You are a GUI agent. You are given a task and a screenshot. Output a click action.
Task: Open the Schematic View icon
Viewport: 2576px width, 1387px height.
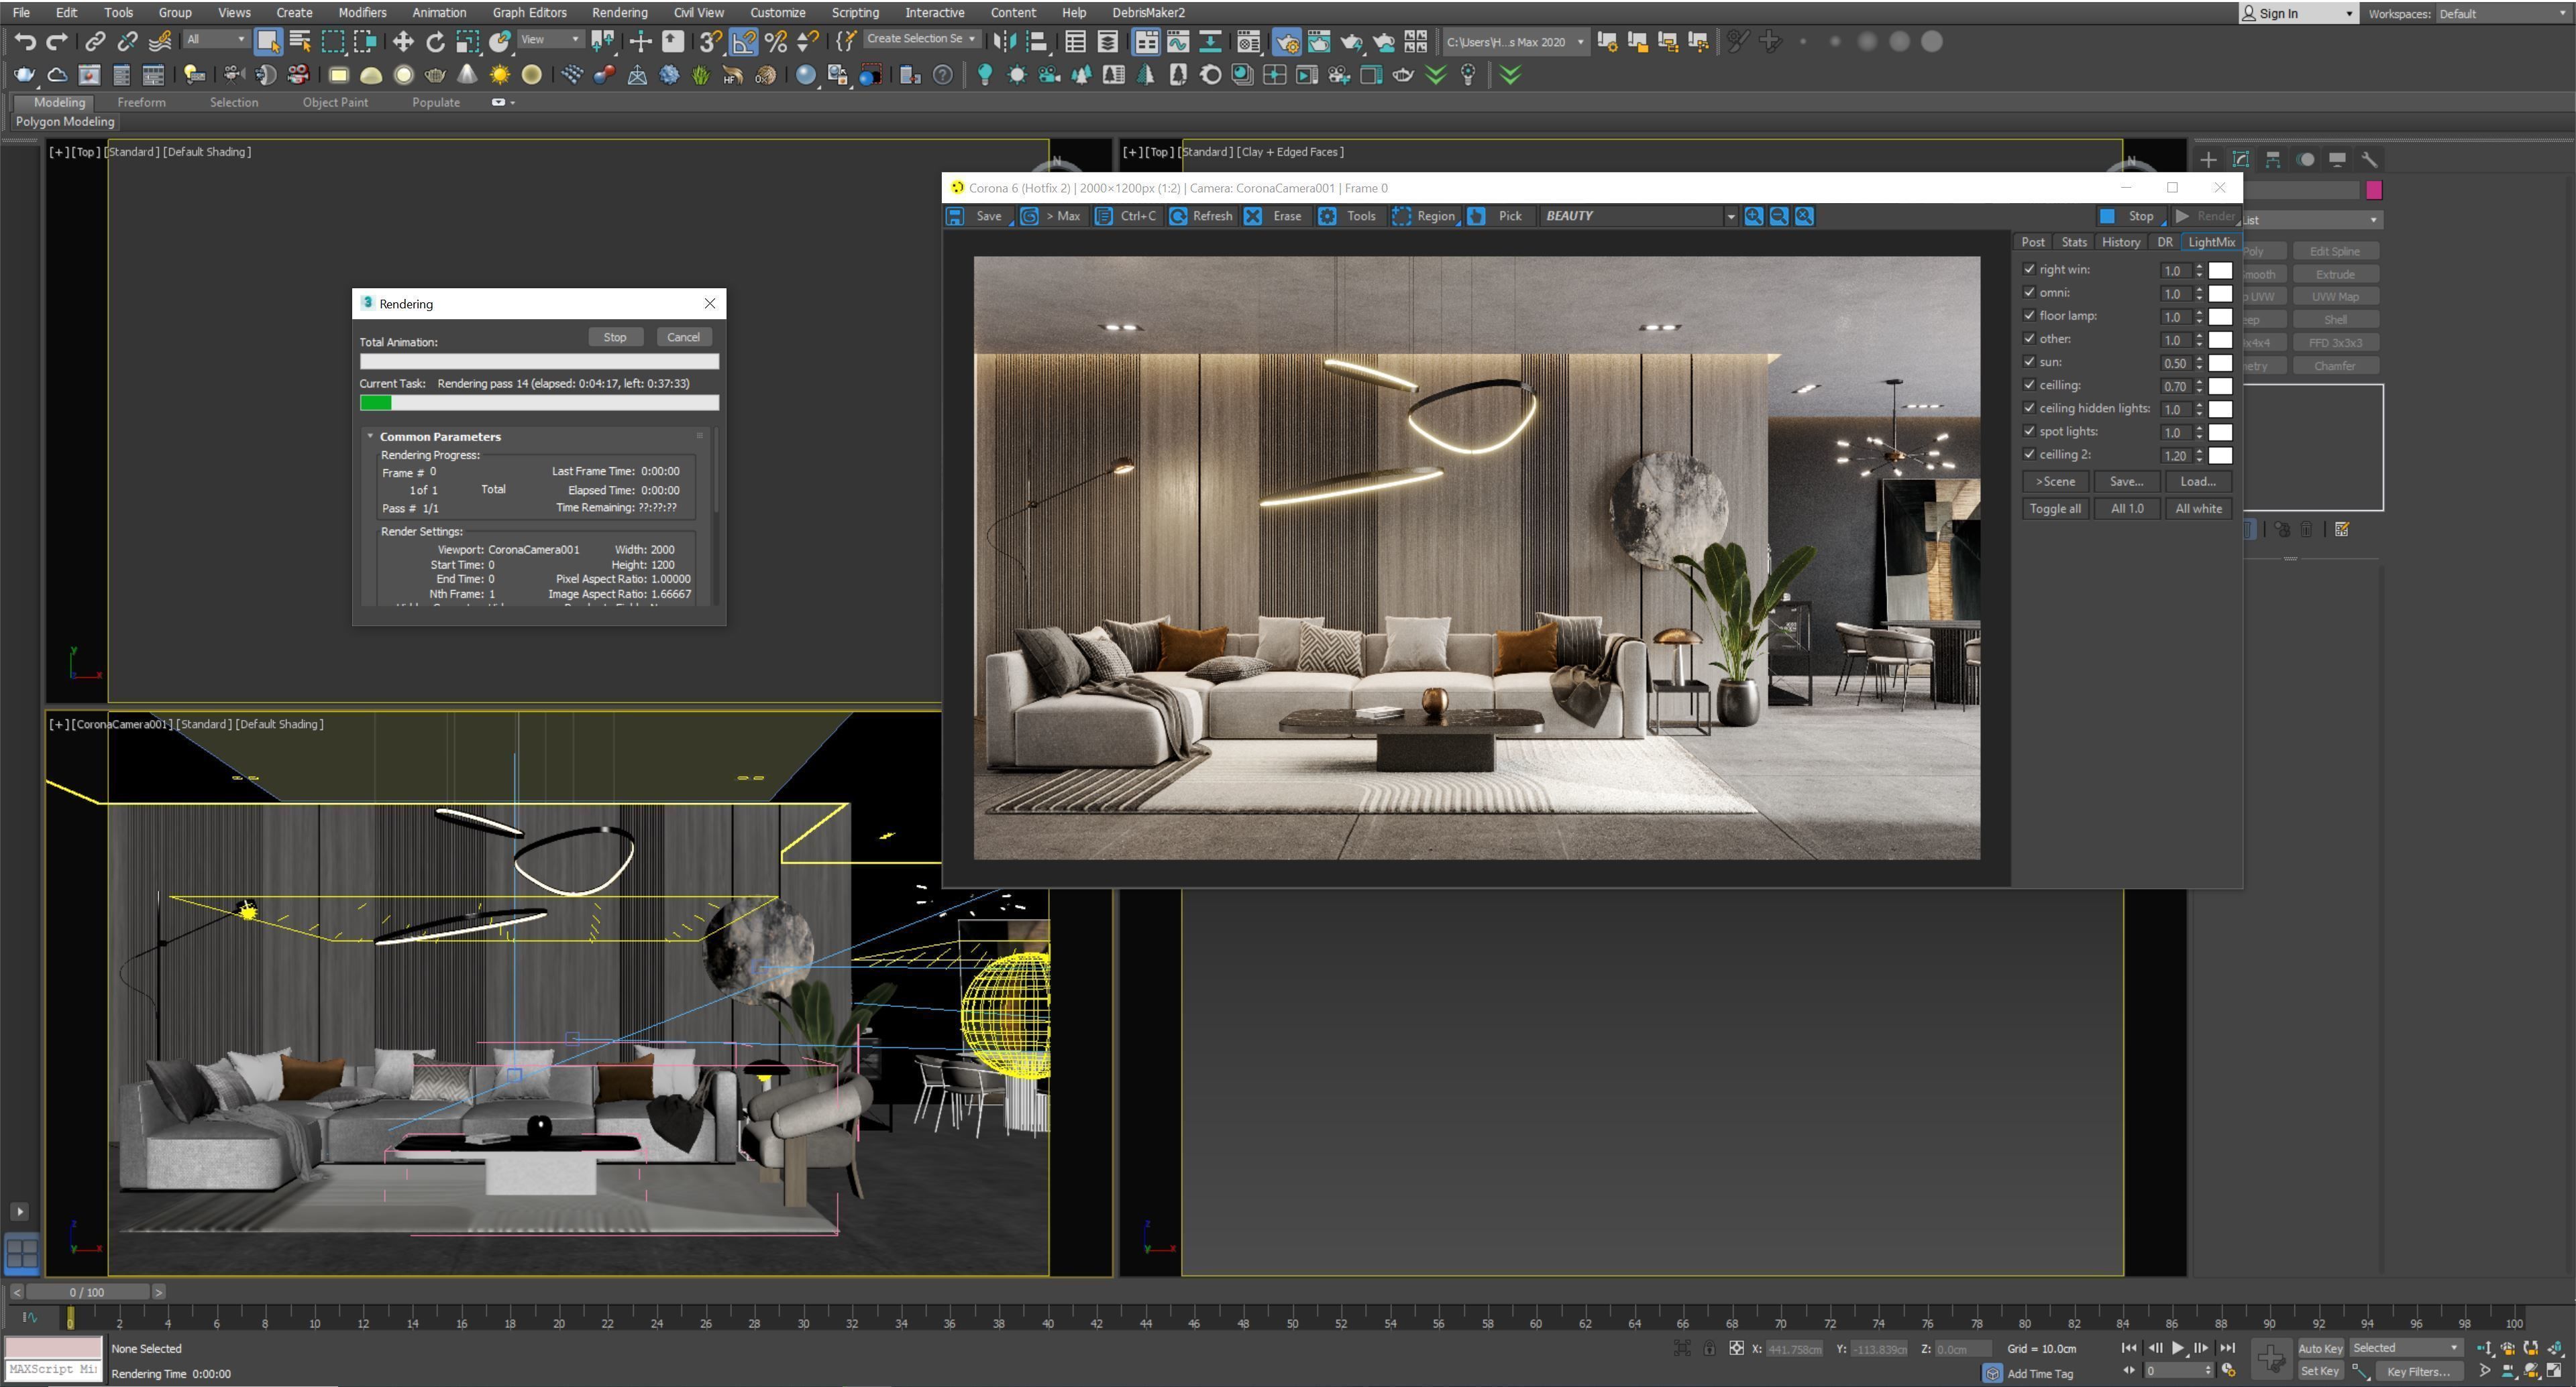tap(1210, 41)
